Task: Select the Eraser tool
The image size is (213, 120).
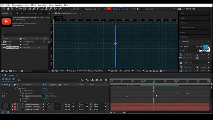Action: [50, 9]
